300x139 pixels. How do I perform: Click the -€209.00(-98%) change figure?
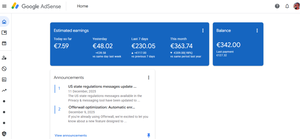click(183, 53)
